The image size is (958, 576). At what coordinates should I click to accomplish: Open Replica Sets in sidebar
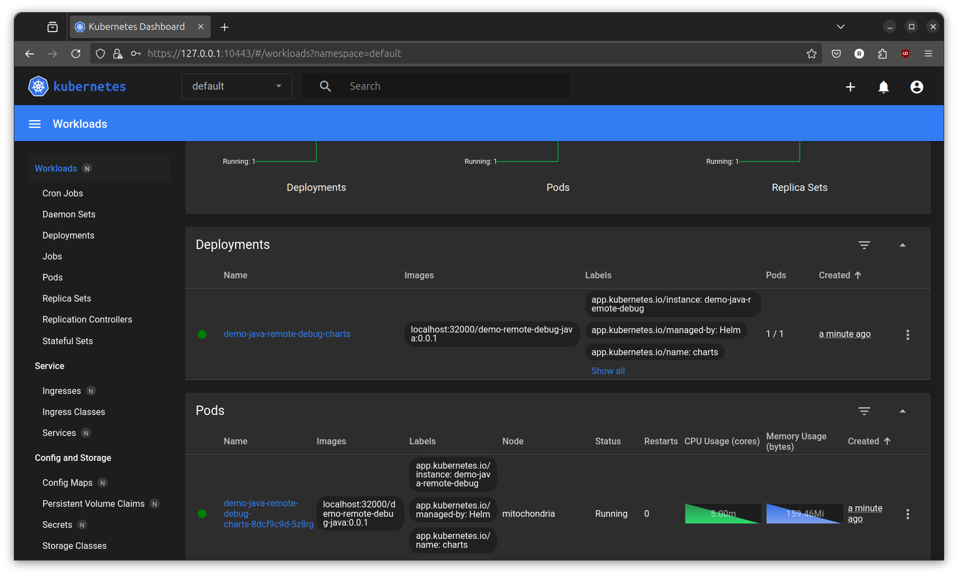pos(66,298)
